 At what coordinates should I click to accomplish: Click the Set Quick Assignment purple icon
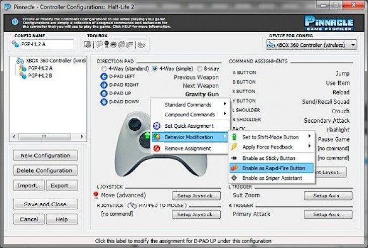(x=157, y=126)
